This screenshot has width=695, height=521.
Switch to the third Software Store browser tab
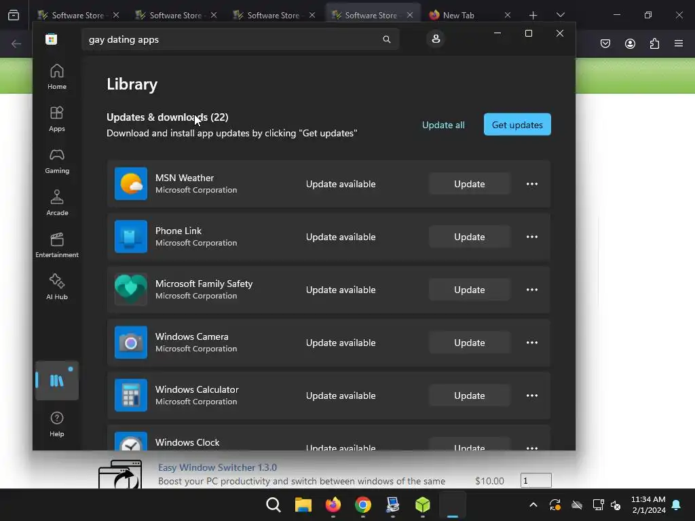tap(273, 15)
